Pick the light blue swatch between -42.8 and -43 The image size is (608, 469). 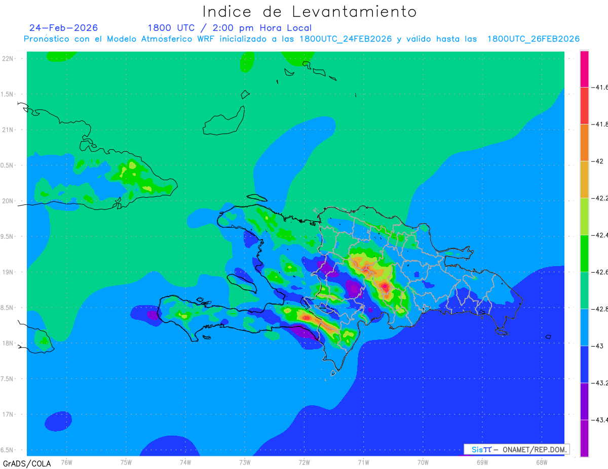(x=584, y=327)
